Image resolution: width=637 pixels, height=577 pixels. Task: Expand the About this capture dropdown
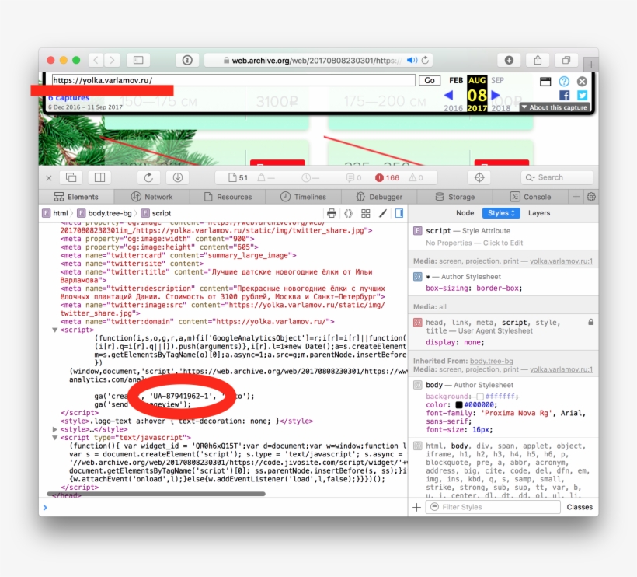[555, 107]
